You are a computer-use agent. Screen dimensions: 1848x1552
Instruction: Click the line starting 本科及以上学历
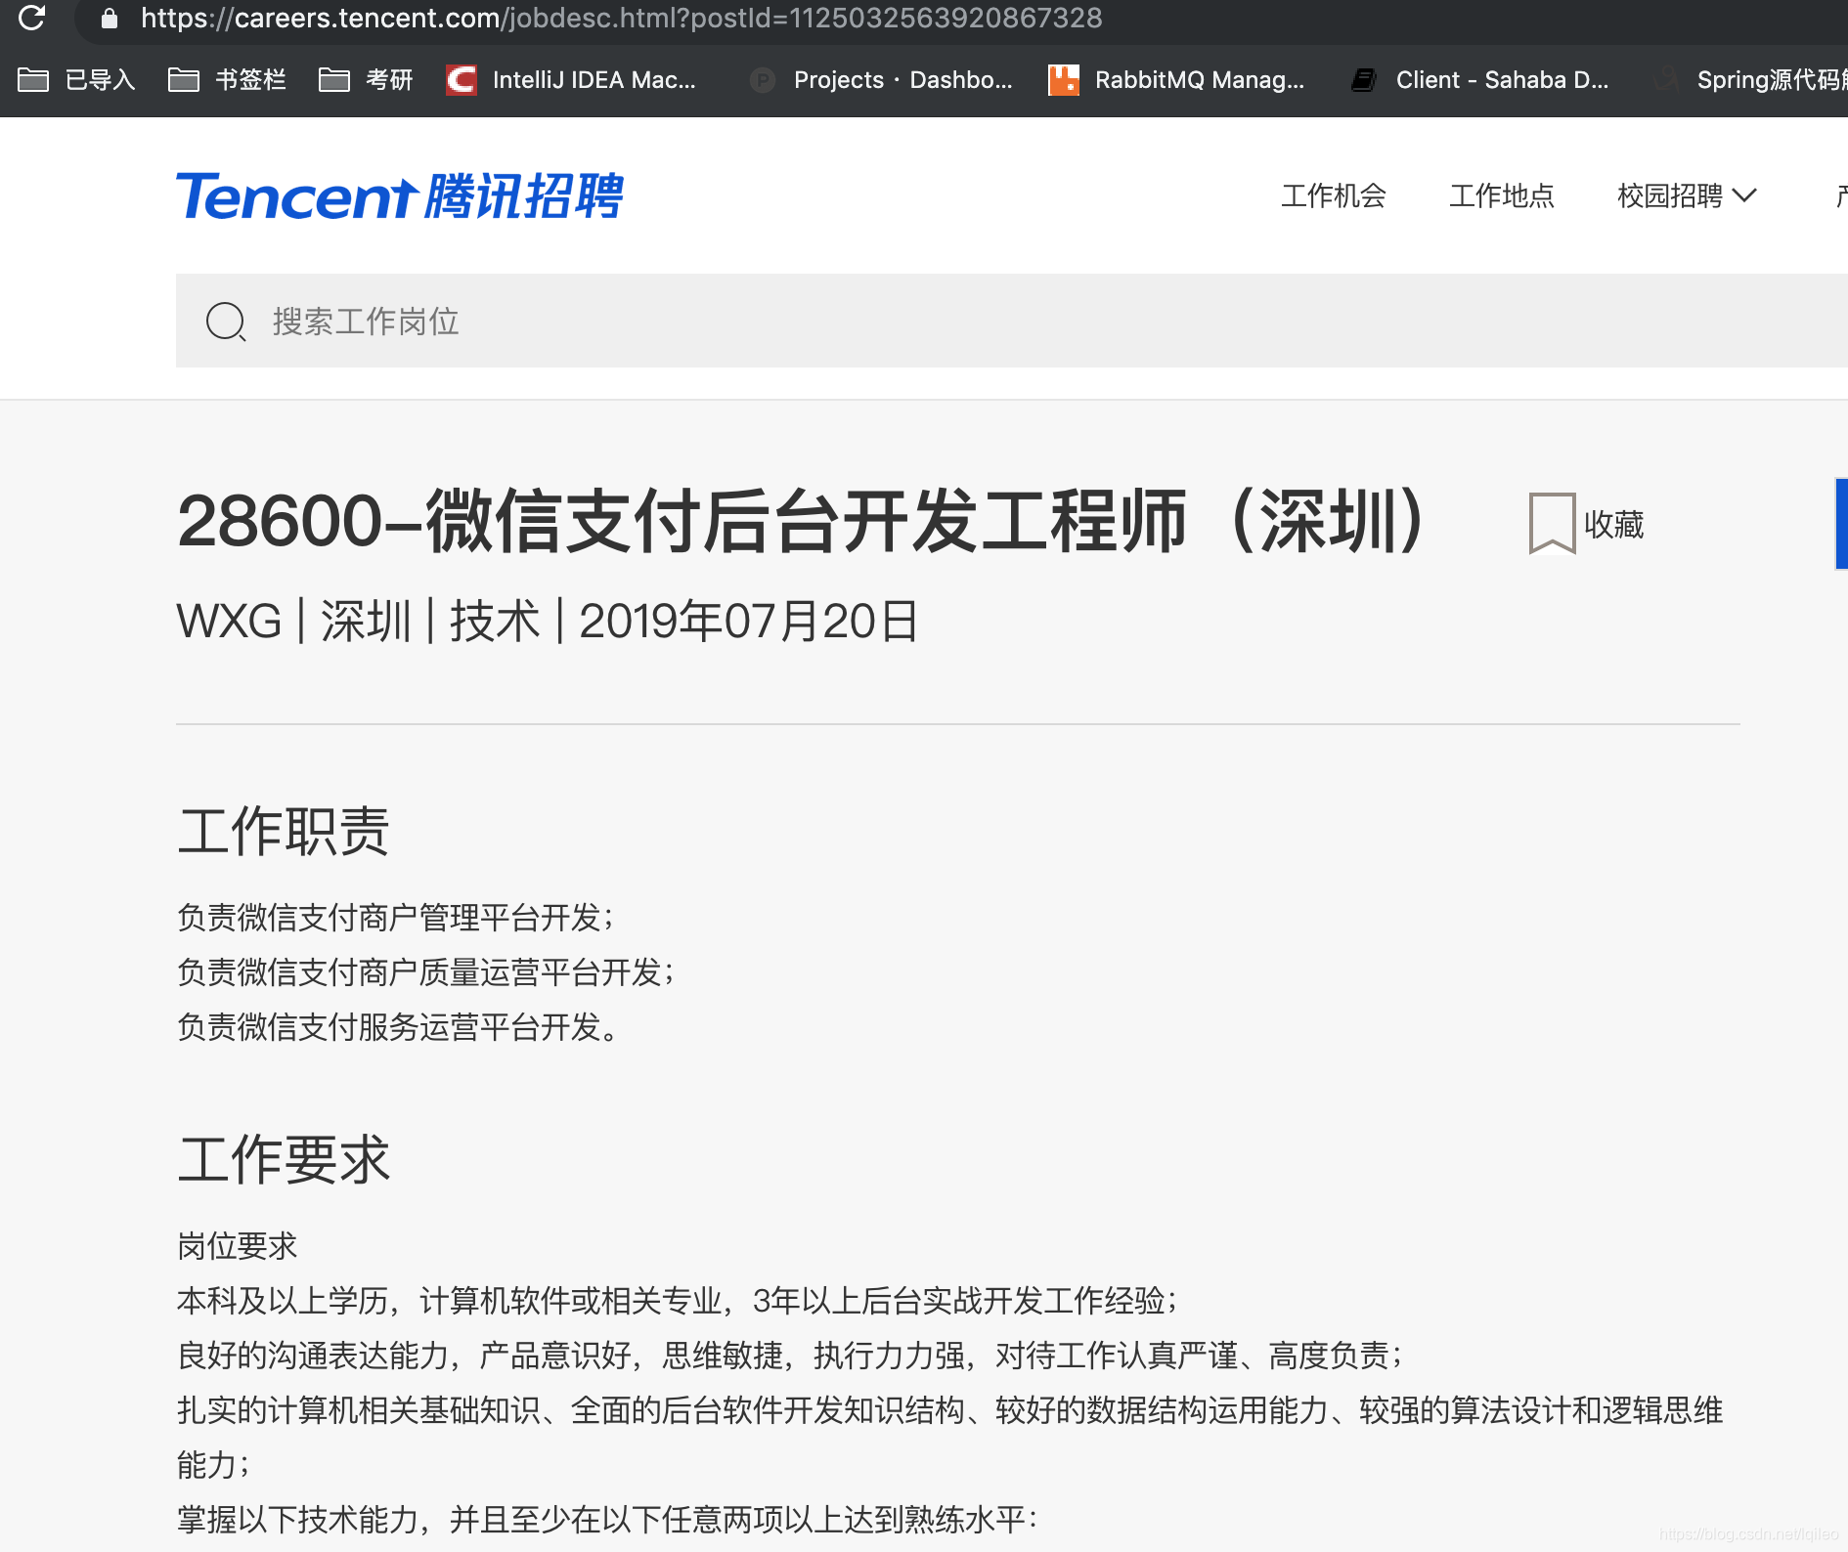tap(677, 1301)
